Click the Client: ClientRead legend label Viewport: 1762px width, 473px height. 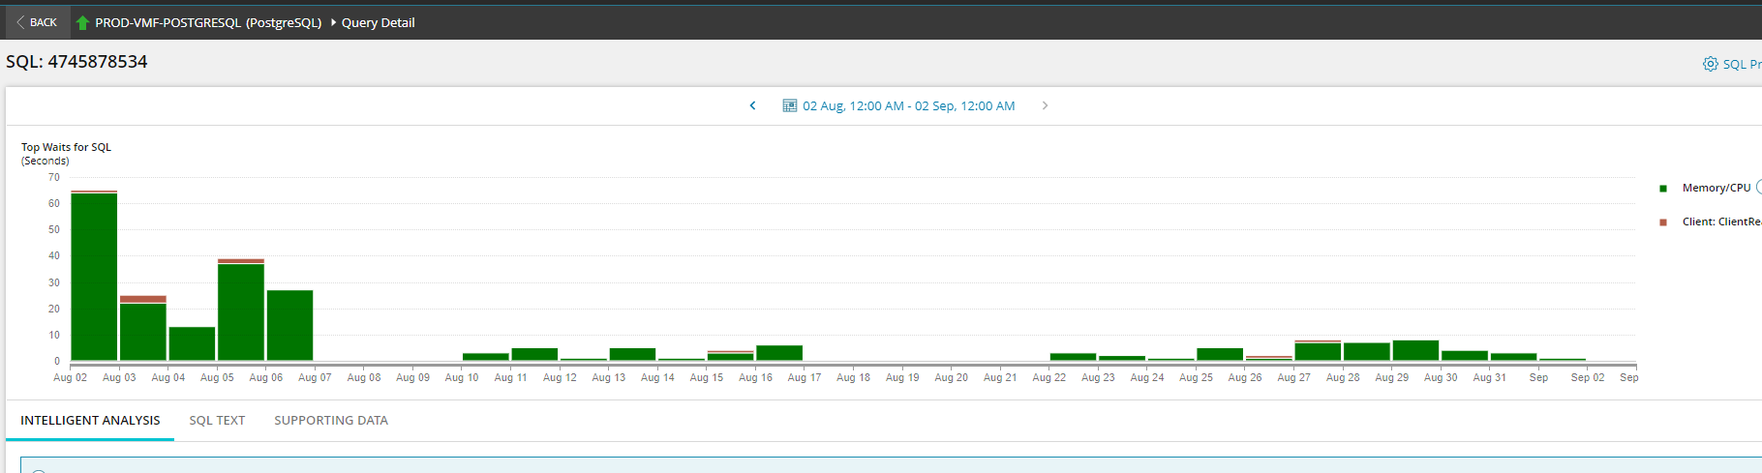pos(1721,222)
